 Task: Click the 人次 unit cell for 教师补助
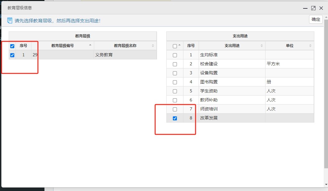click(x=290, y=100)
